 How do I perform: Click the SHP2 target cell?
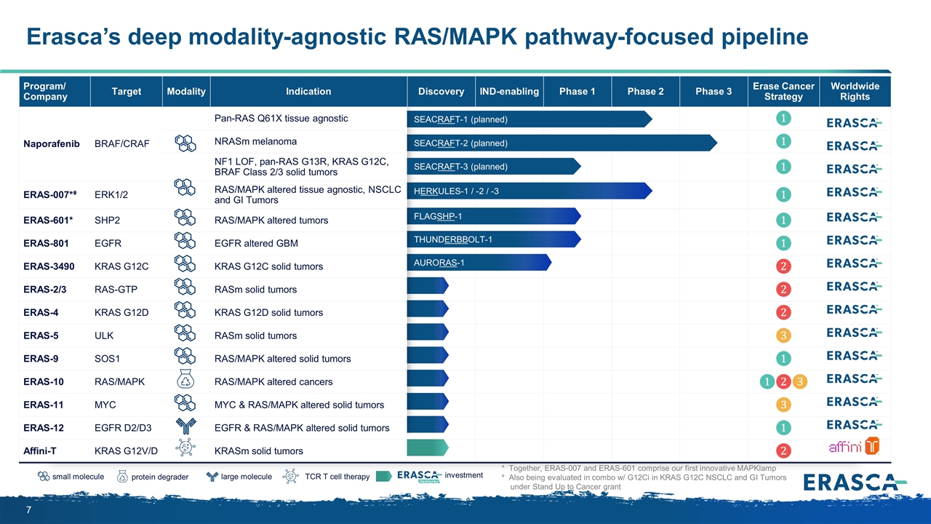[x=107, y=220]
